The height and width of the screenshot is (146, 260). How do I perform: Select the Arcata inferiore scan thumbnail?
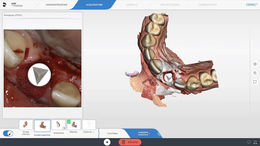[x=26, y=125]
